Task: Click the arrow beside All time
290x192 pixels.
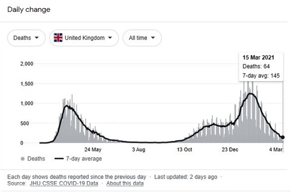Action: point(153,38)
